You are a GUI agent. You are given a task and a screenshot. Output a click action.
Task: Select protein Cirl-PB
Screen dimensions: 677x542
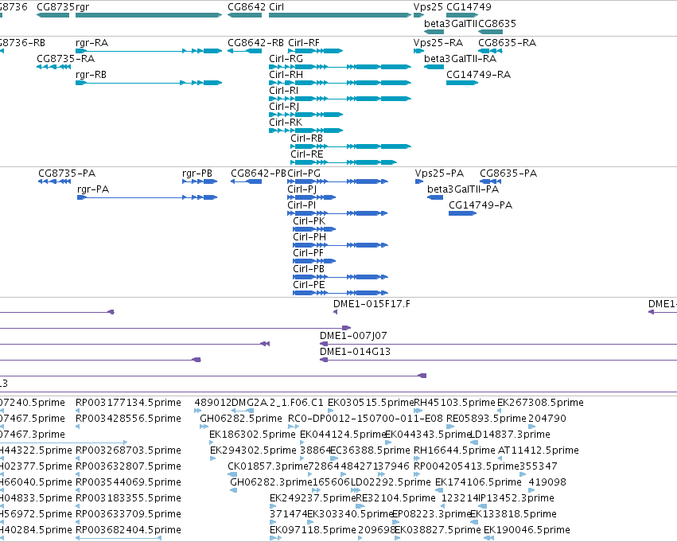click(340, 277)
